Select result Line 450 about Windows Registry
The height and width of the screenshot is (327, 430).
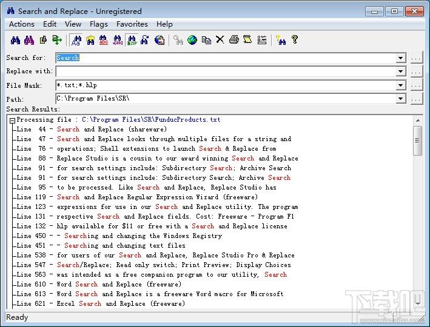tap(119, 236)
